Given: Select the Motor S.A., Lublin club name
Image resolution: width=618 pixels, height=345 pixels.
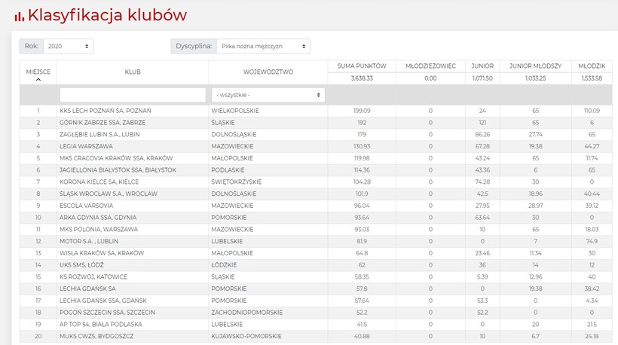Looking at the screenshot, I should point(89,241).
